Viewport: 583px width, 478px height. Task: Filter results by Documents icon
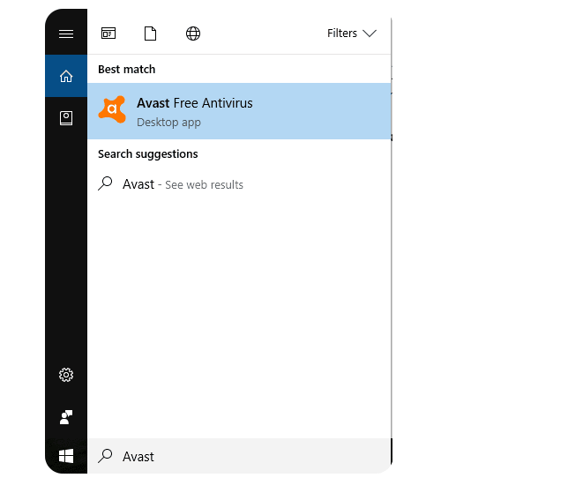coord(151,34)
